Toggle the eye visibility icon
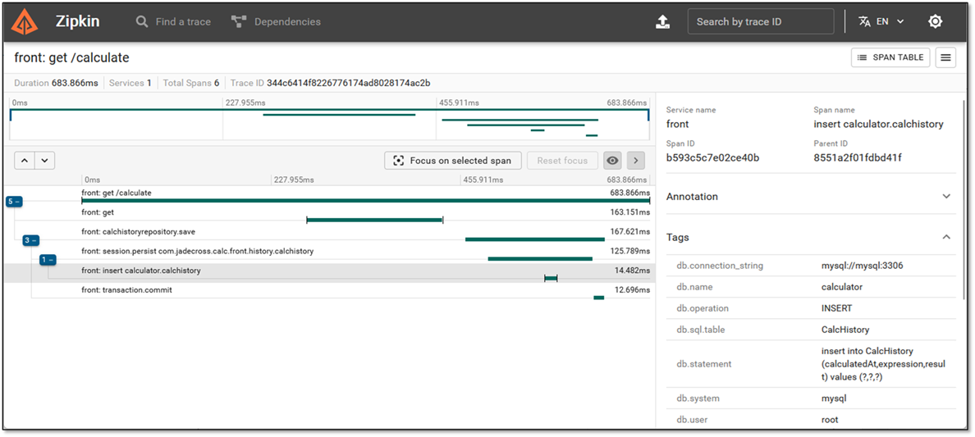This screenshot has width=975, height=437. (x=612, y=161)
